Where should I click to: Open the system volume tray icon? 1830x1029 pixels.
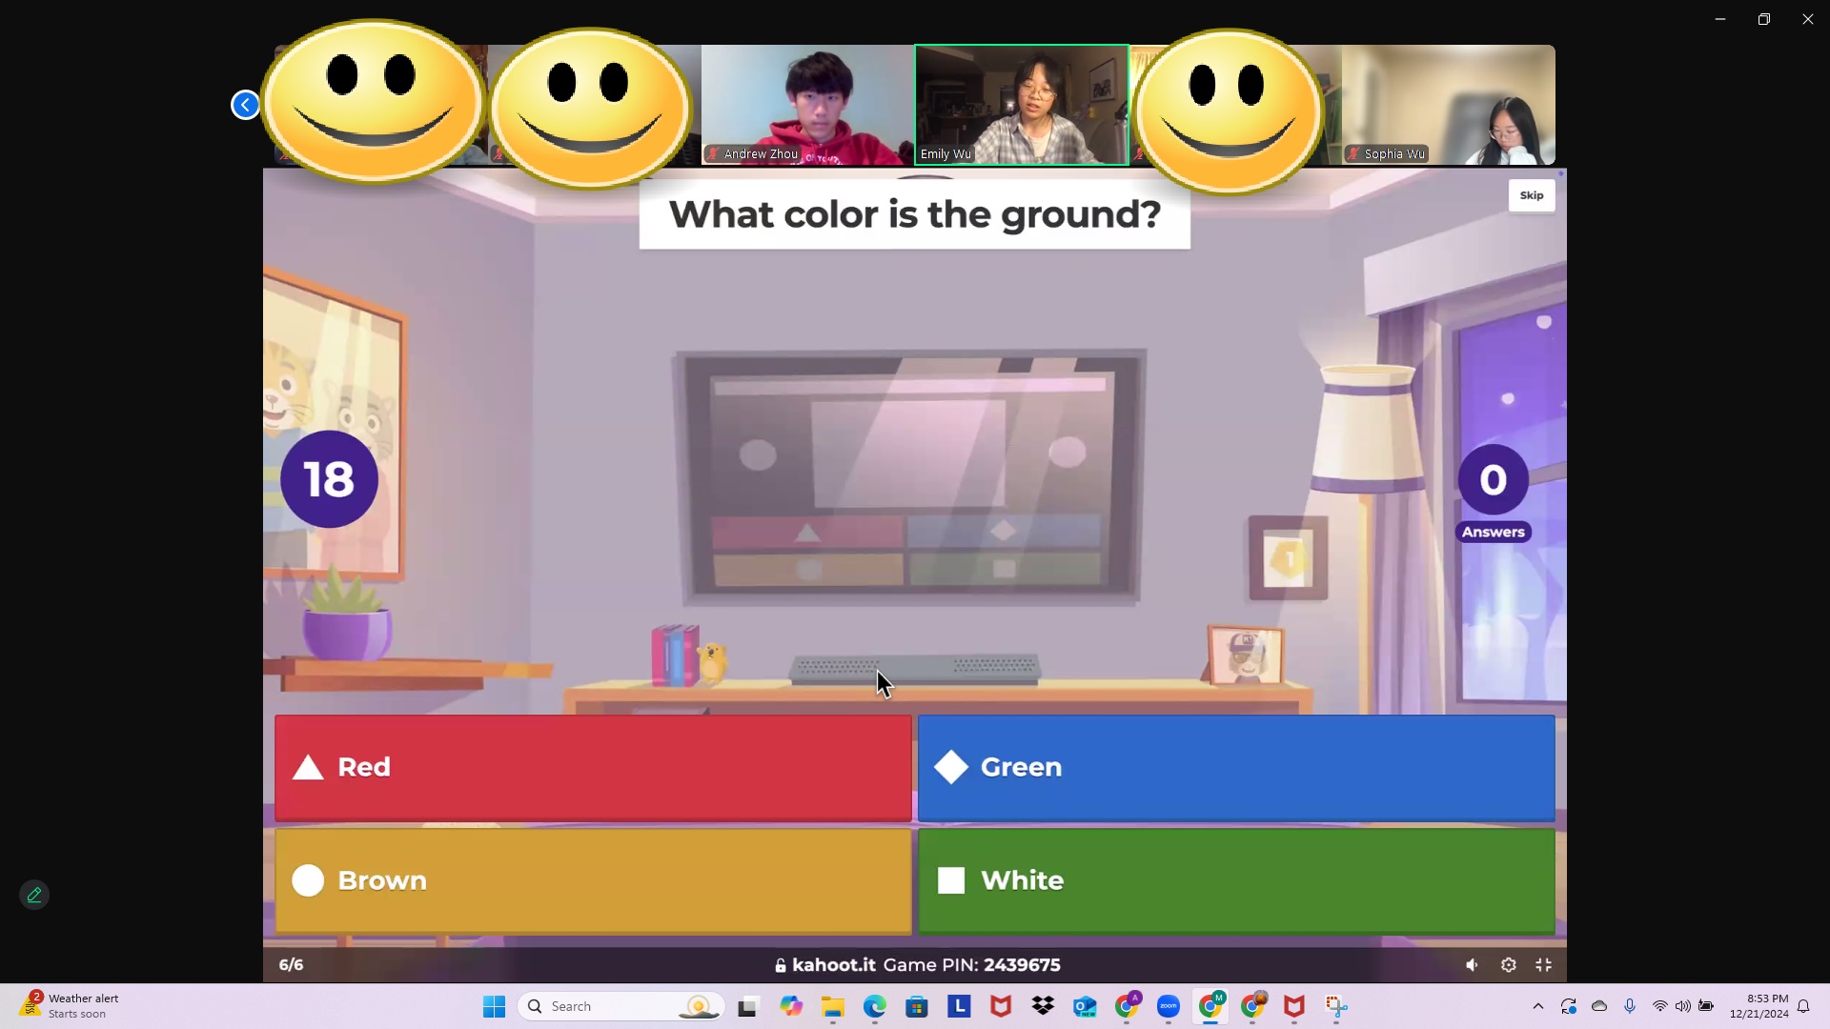(x=1682, y=1006)
